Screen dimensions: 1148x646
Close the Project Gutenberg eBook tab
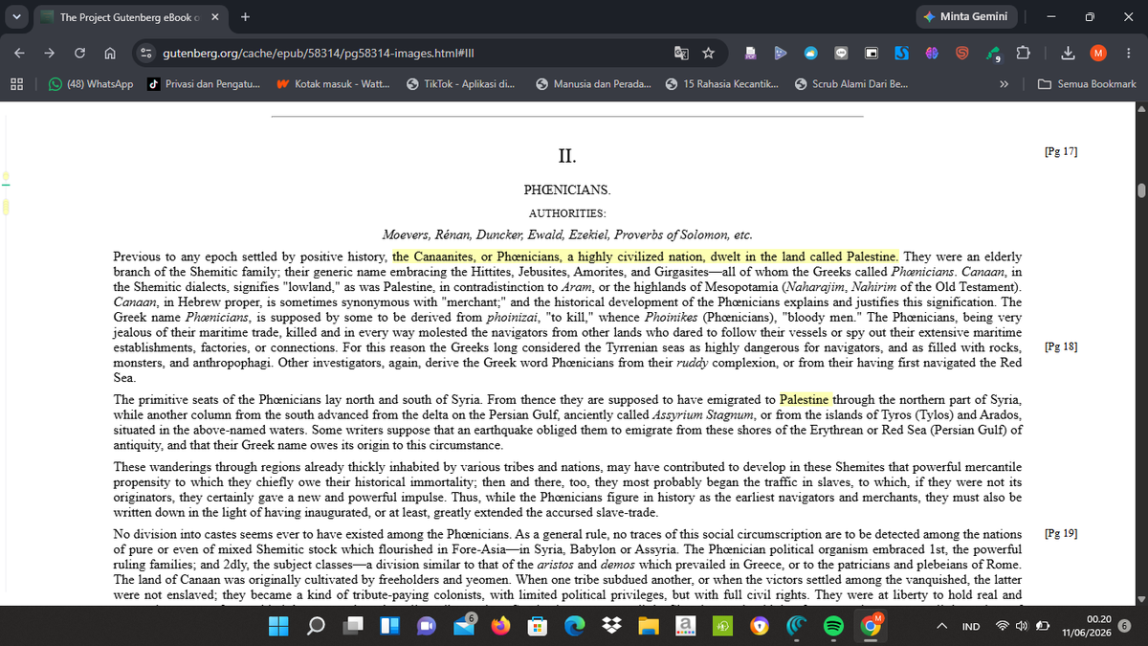214,17
